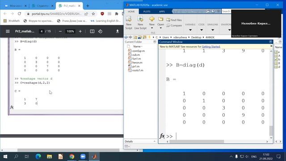Image resolution: width=286 pixels, height=161 pixels.
Task: Bookmark this page with the star
Action: coord(93,14)
